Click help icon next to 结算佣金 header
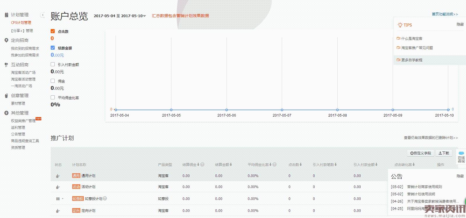466x218 pixels. pyautogui.click(x=202, y=165)
